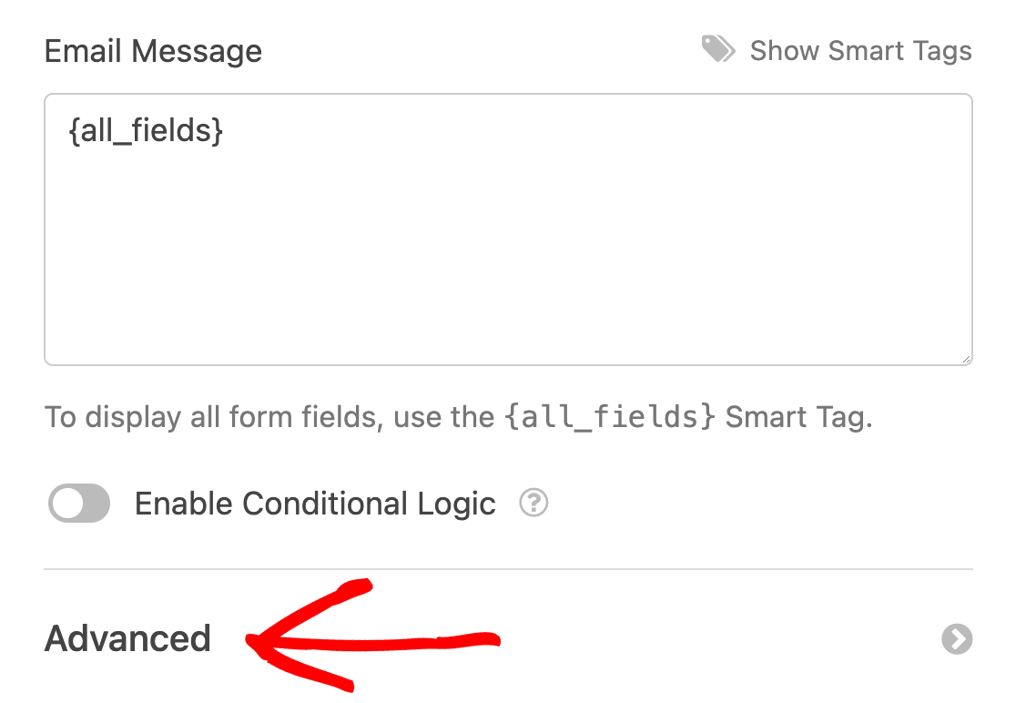Click the gray track of the logic switch
The height and width of the screenshot is (703, 1016).
coord(96,504)
